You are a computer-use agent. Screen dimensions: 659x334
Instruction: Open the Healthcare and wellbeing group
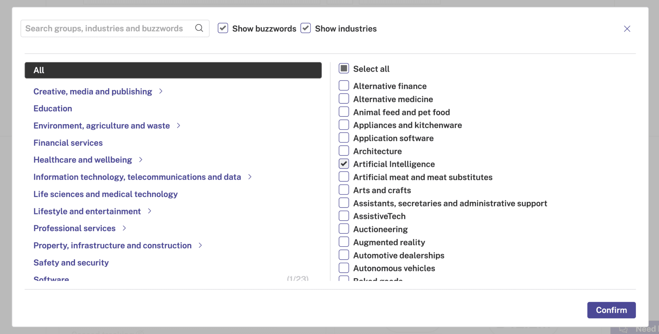click(83, 160)
